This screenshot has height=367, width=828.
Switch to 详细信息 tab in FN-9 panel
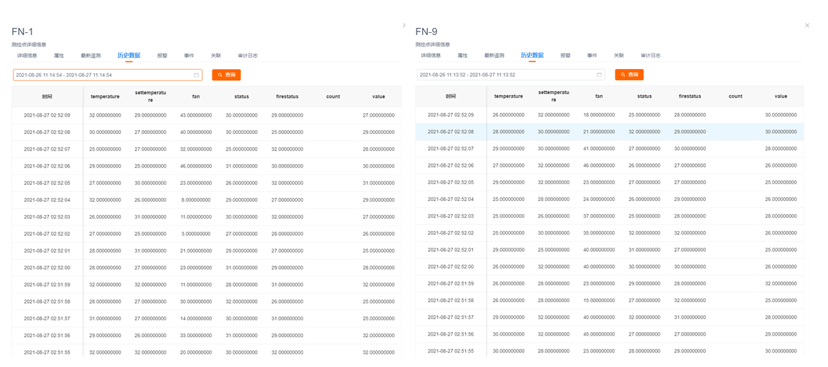(x=430, y=55)
